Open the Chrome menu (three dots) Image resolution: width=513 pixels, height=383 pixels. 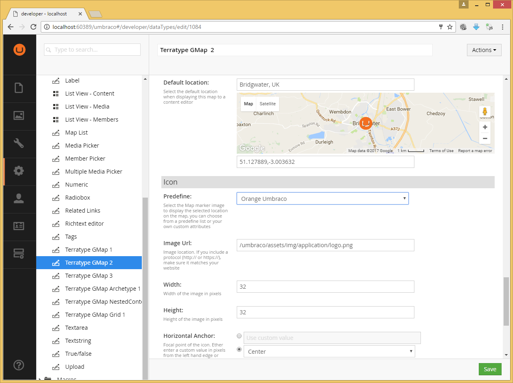tap(504, 27)
